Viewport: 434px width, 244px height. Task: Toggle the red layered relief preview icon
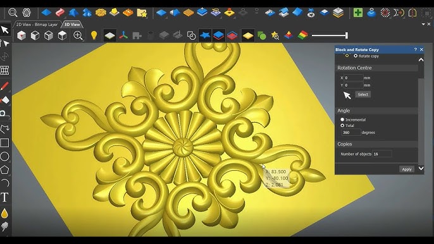pyautogui.click(x=232, y=35)
